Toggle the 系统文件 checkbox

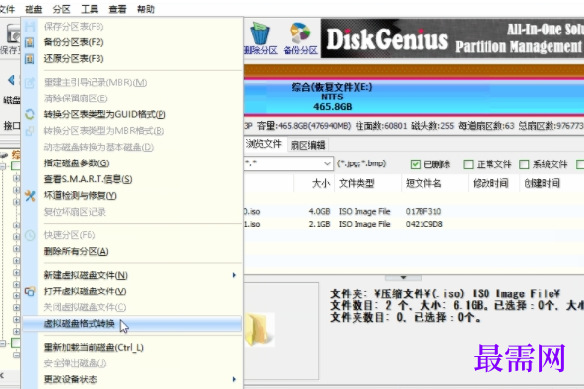(x=524, y=164)
